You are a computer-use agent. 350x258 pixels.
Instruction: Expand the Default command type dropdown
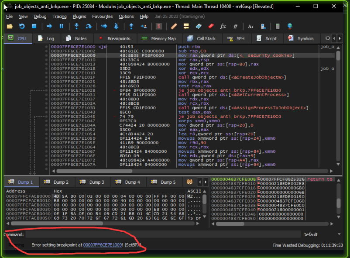(x=323, y=234)
